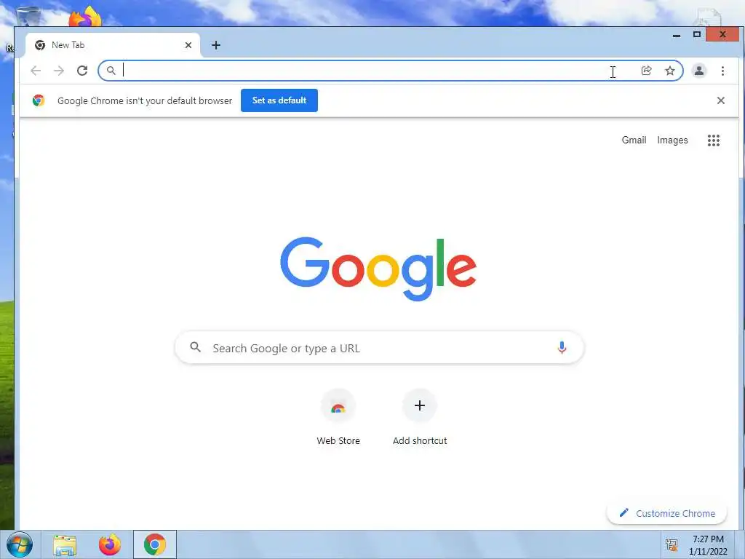Show the taskbar clock and date
This screenshot has height=559, width=745.
(708, 545)
